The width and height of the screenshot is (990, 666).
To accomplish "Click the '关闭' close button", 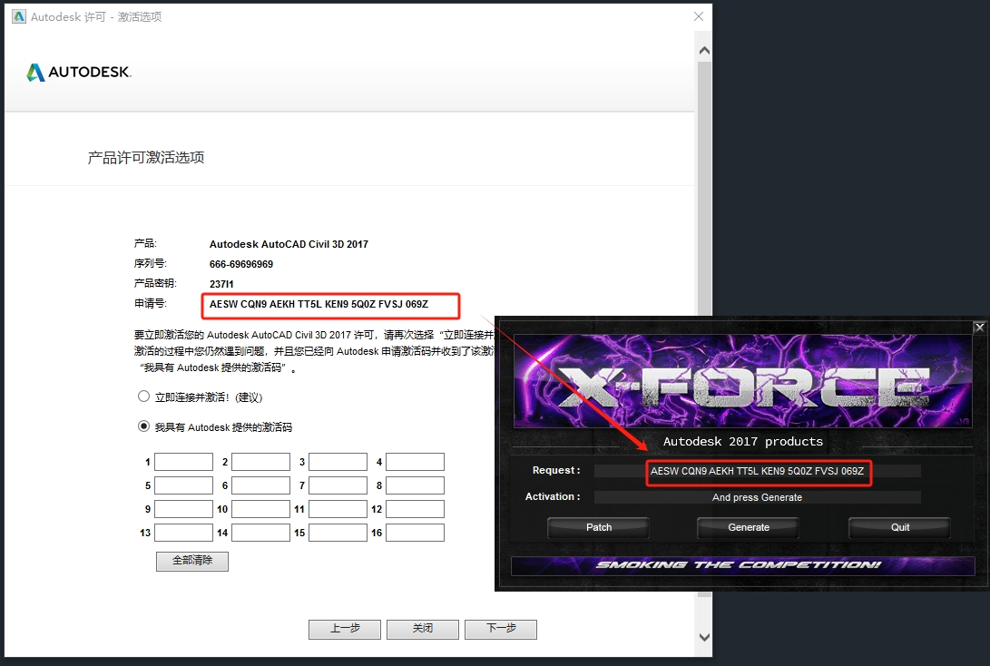I will tap(422, 629).
